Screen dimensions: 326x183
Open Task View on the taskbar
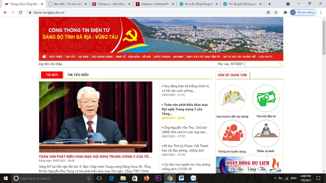(x=99, y=178)
